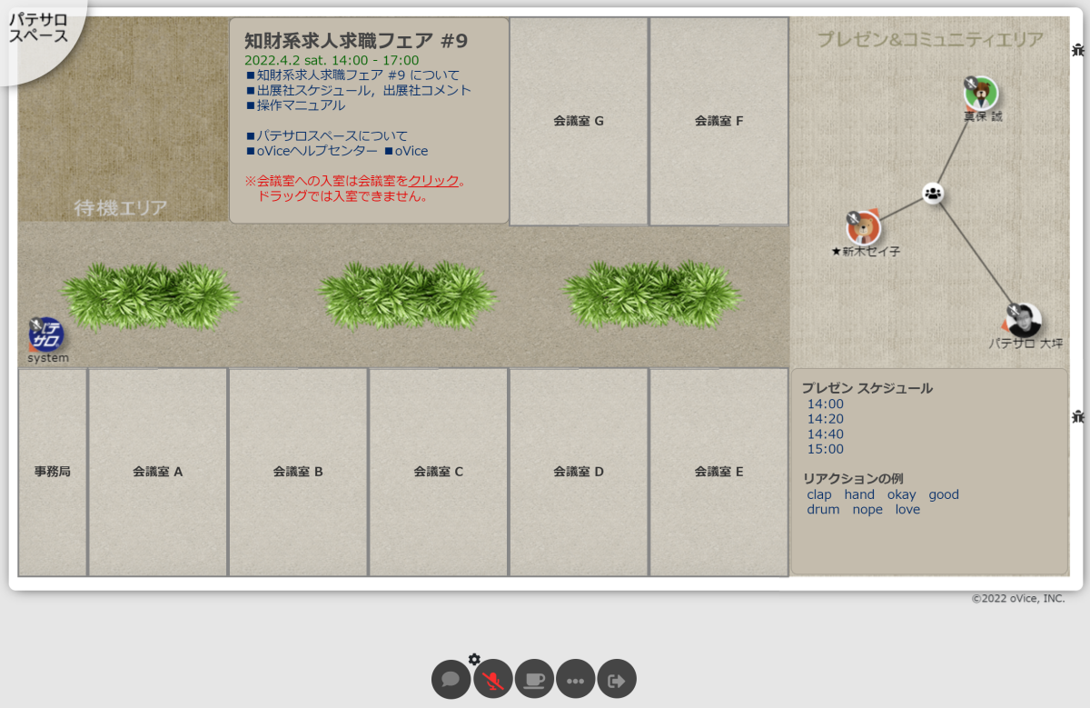
Task: Select 真保 誠's bear avatar
Action: click(x=981, y=93)
